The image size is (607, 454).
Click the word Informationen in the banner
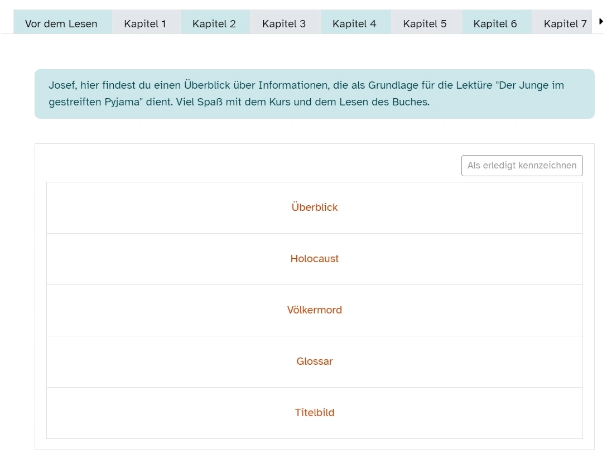click(x=292, y=85)
